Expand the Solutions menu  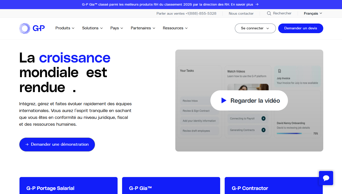point(92,28)
